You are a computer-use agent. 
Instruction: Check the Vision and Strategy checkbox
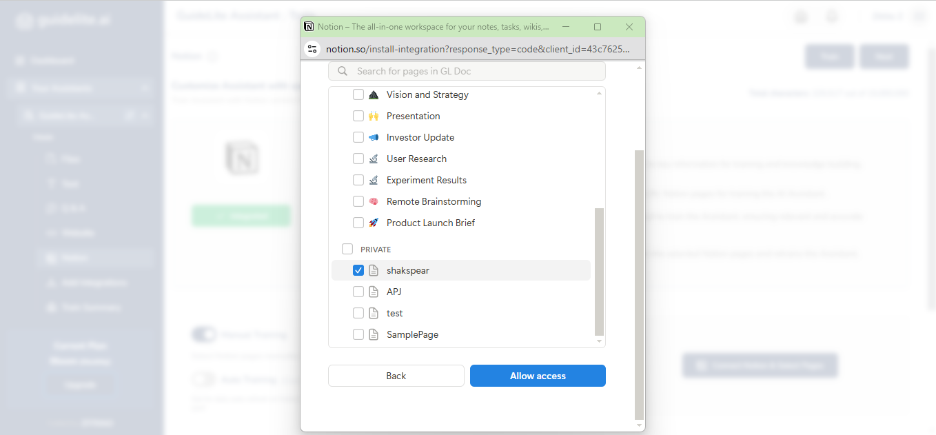point(358,94)
